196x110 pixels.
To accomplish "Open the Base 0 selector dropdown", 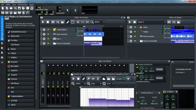I will [x=165, y=22].
